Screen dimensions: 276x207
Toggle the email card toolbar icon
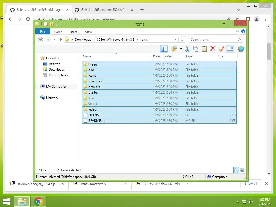(x=230, y=49)
